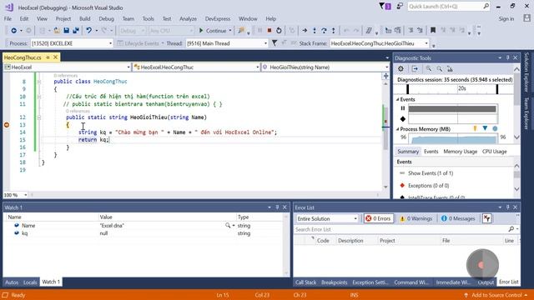Click the account profile icon near Sign in

[x=526, y=18]
